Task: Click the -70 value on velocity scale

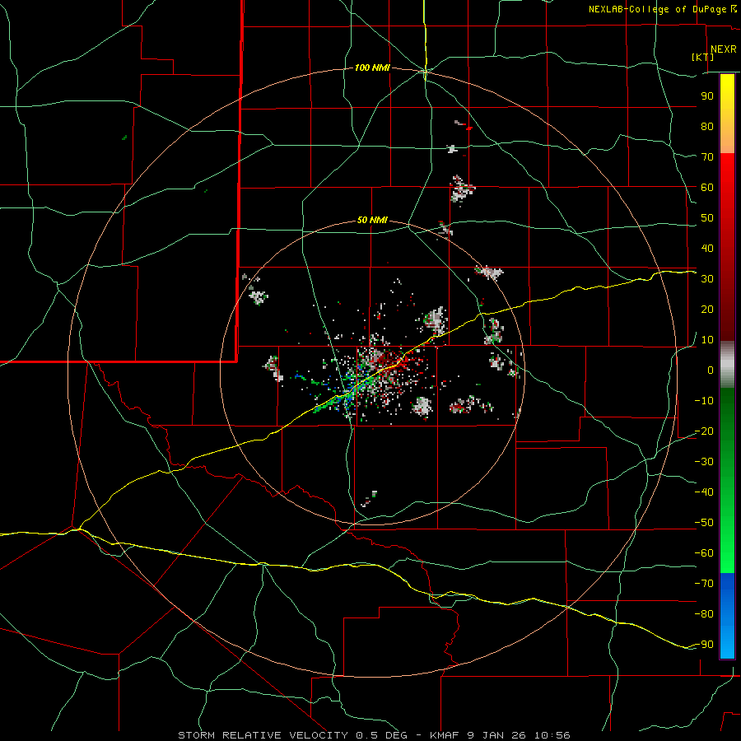Action: pyautogui.click(x=704, y=584)
